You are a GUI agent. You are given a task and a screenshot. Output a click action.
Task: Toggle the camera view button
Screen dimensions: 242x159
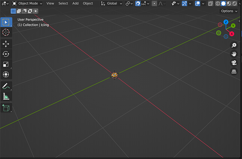point(234,63)
